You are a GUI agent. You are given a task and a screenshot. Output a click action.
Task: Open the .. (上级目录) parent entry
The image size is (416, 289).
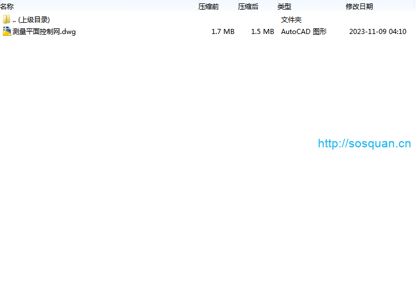point(31,20)
